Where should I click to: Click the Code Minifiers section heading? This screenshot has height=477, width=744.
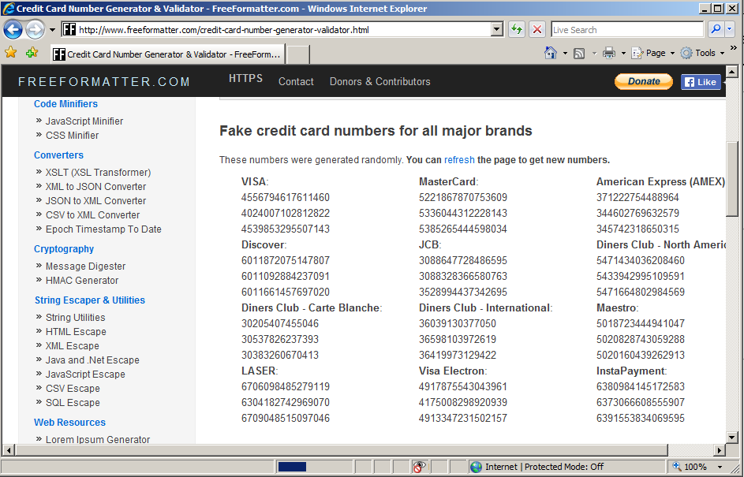coord(65,104)
